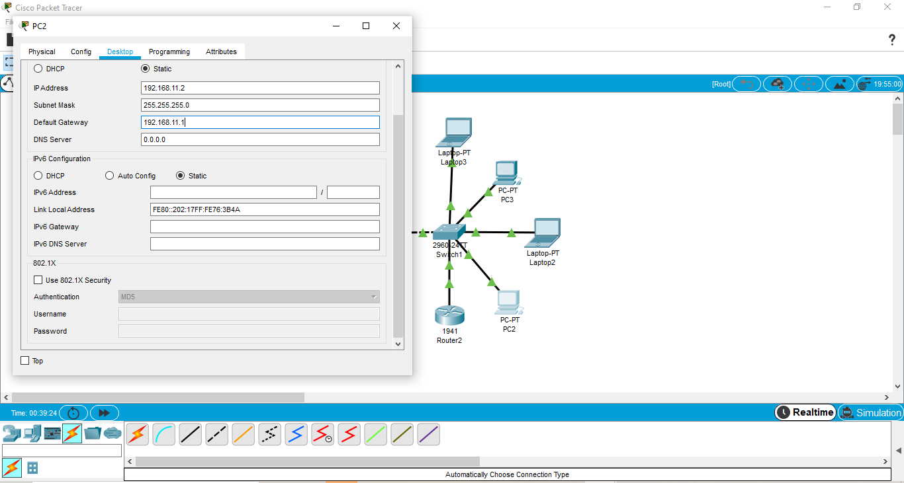Click the workspace horizontal scrollbar
Viewport: 904px width, 483px height.
[159, 398]
